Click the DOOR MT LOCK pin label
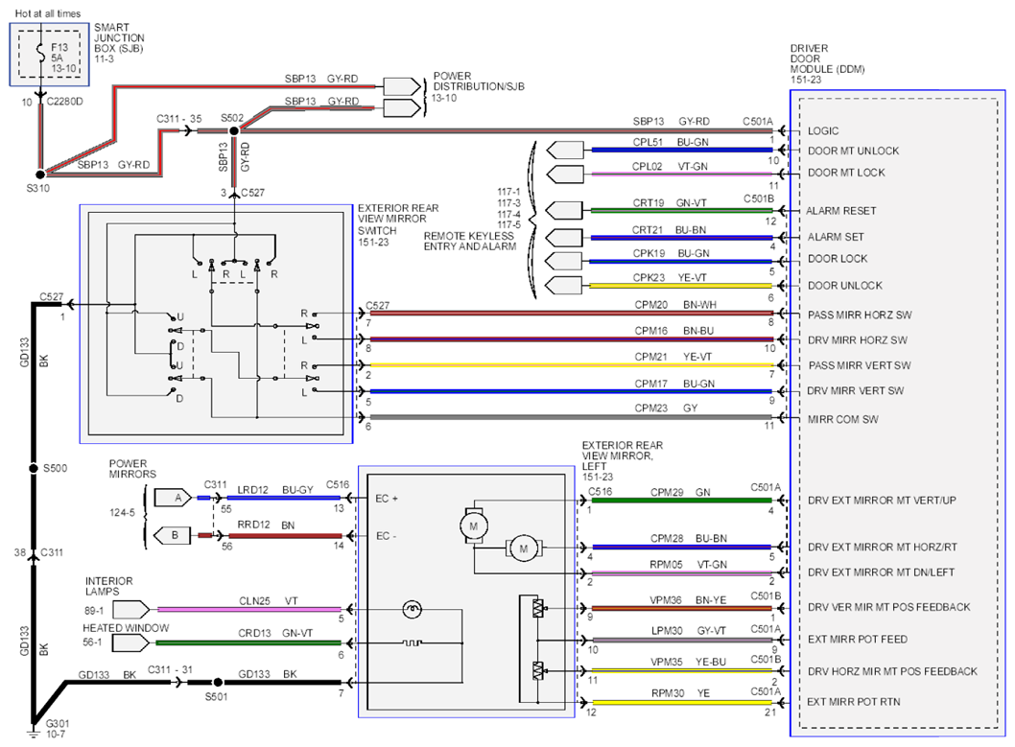This screenshot has width=1015, height=747. tap(846, 173)
